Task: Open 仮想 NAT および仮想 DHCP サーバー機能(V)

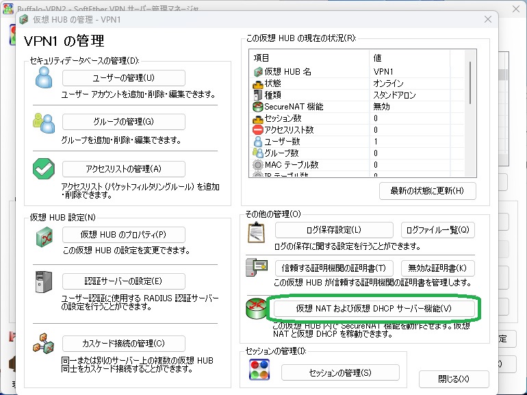Action: (x=374, y=308)
